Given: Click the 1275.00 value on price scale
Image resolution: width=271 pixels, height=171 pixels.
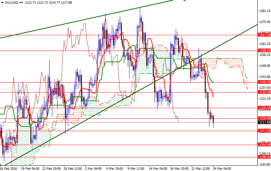Looking at the screenshot, I should tap(264, 22).
